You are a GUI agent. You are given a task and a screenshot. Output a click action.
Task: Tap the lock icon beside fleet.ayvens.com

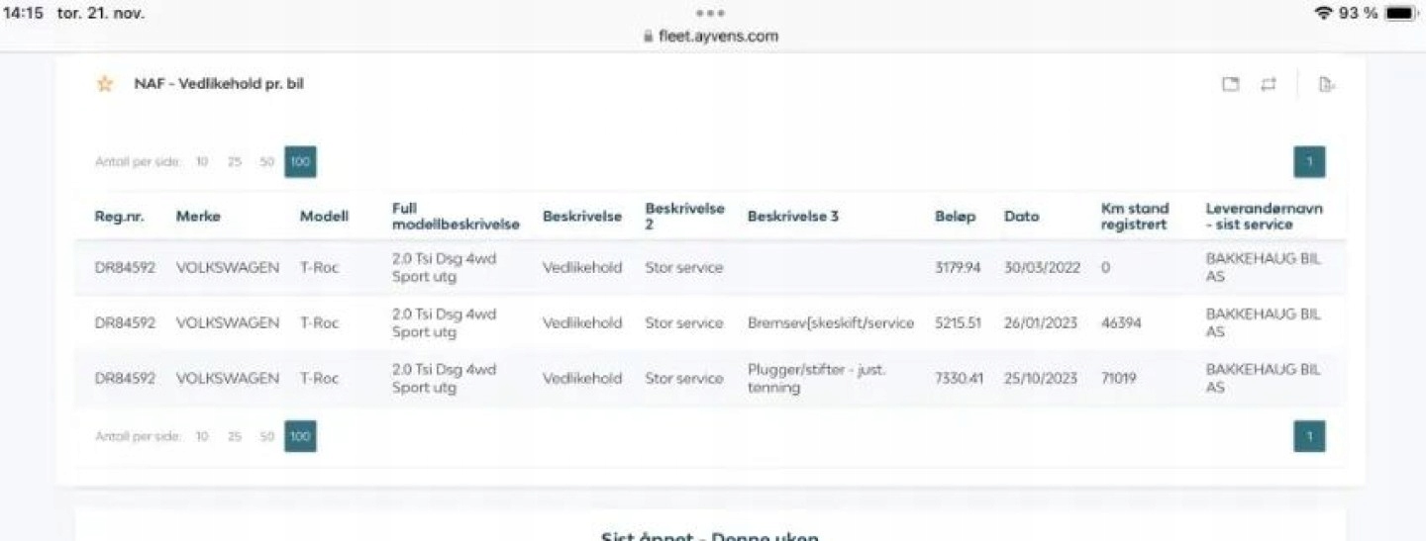tap(649, 37)
